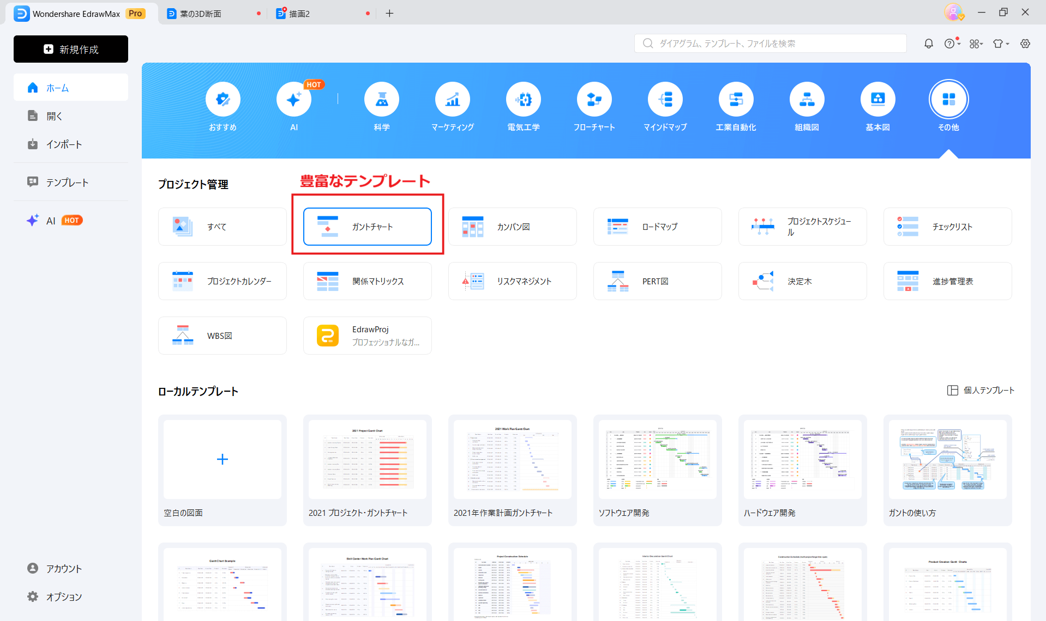The image size is (1046, 621).
Task: Open テンプレート in the left sidebar
Action: click(x=67, y=182)
